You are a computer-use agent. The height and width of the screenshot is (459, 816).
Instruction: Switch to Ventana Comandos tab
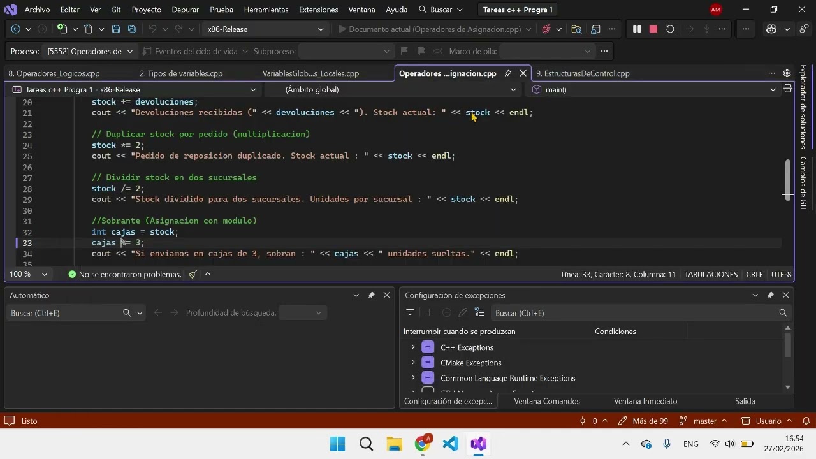[x=547, y=401]
